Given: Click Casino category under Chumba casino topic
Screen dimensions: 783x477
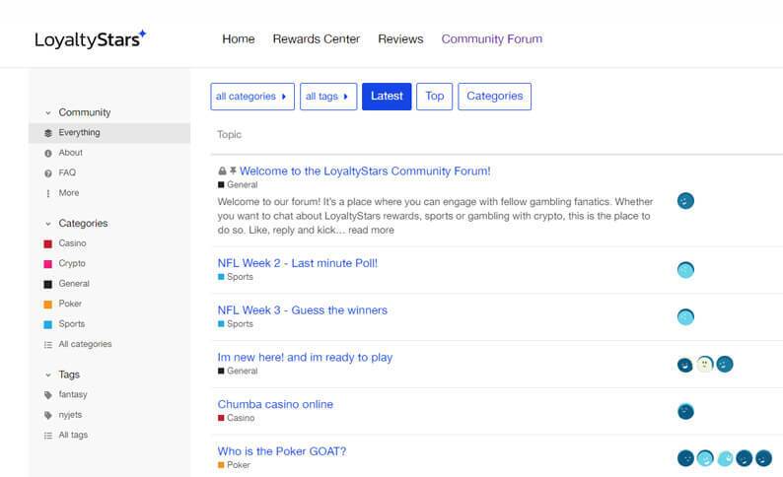Looking at the screenshot, I should point(236,418).
